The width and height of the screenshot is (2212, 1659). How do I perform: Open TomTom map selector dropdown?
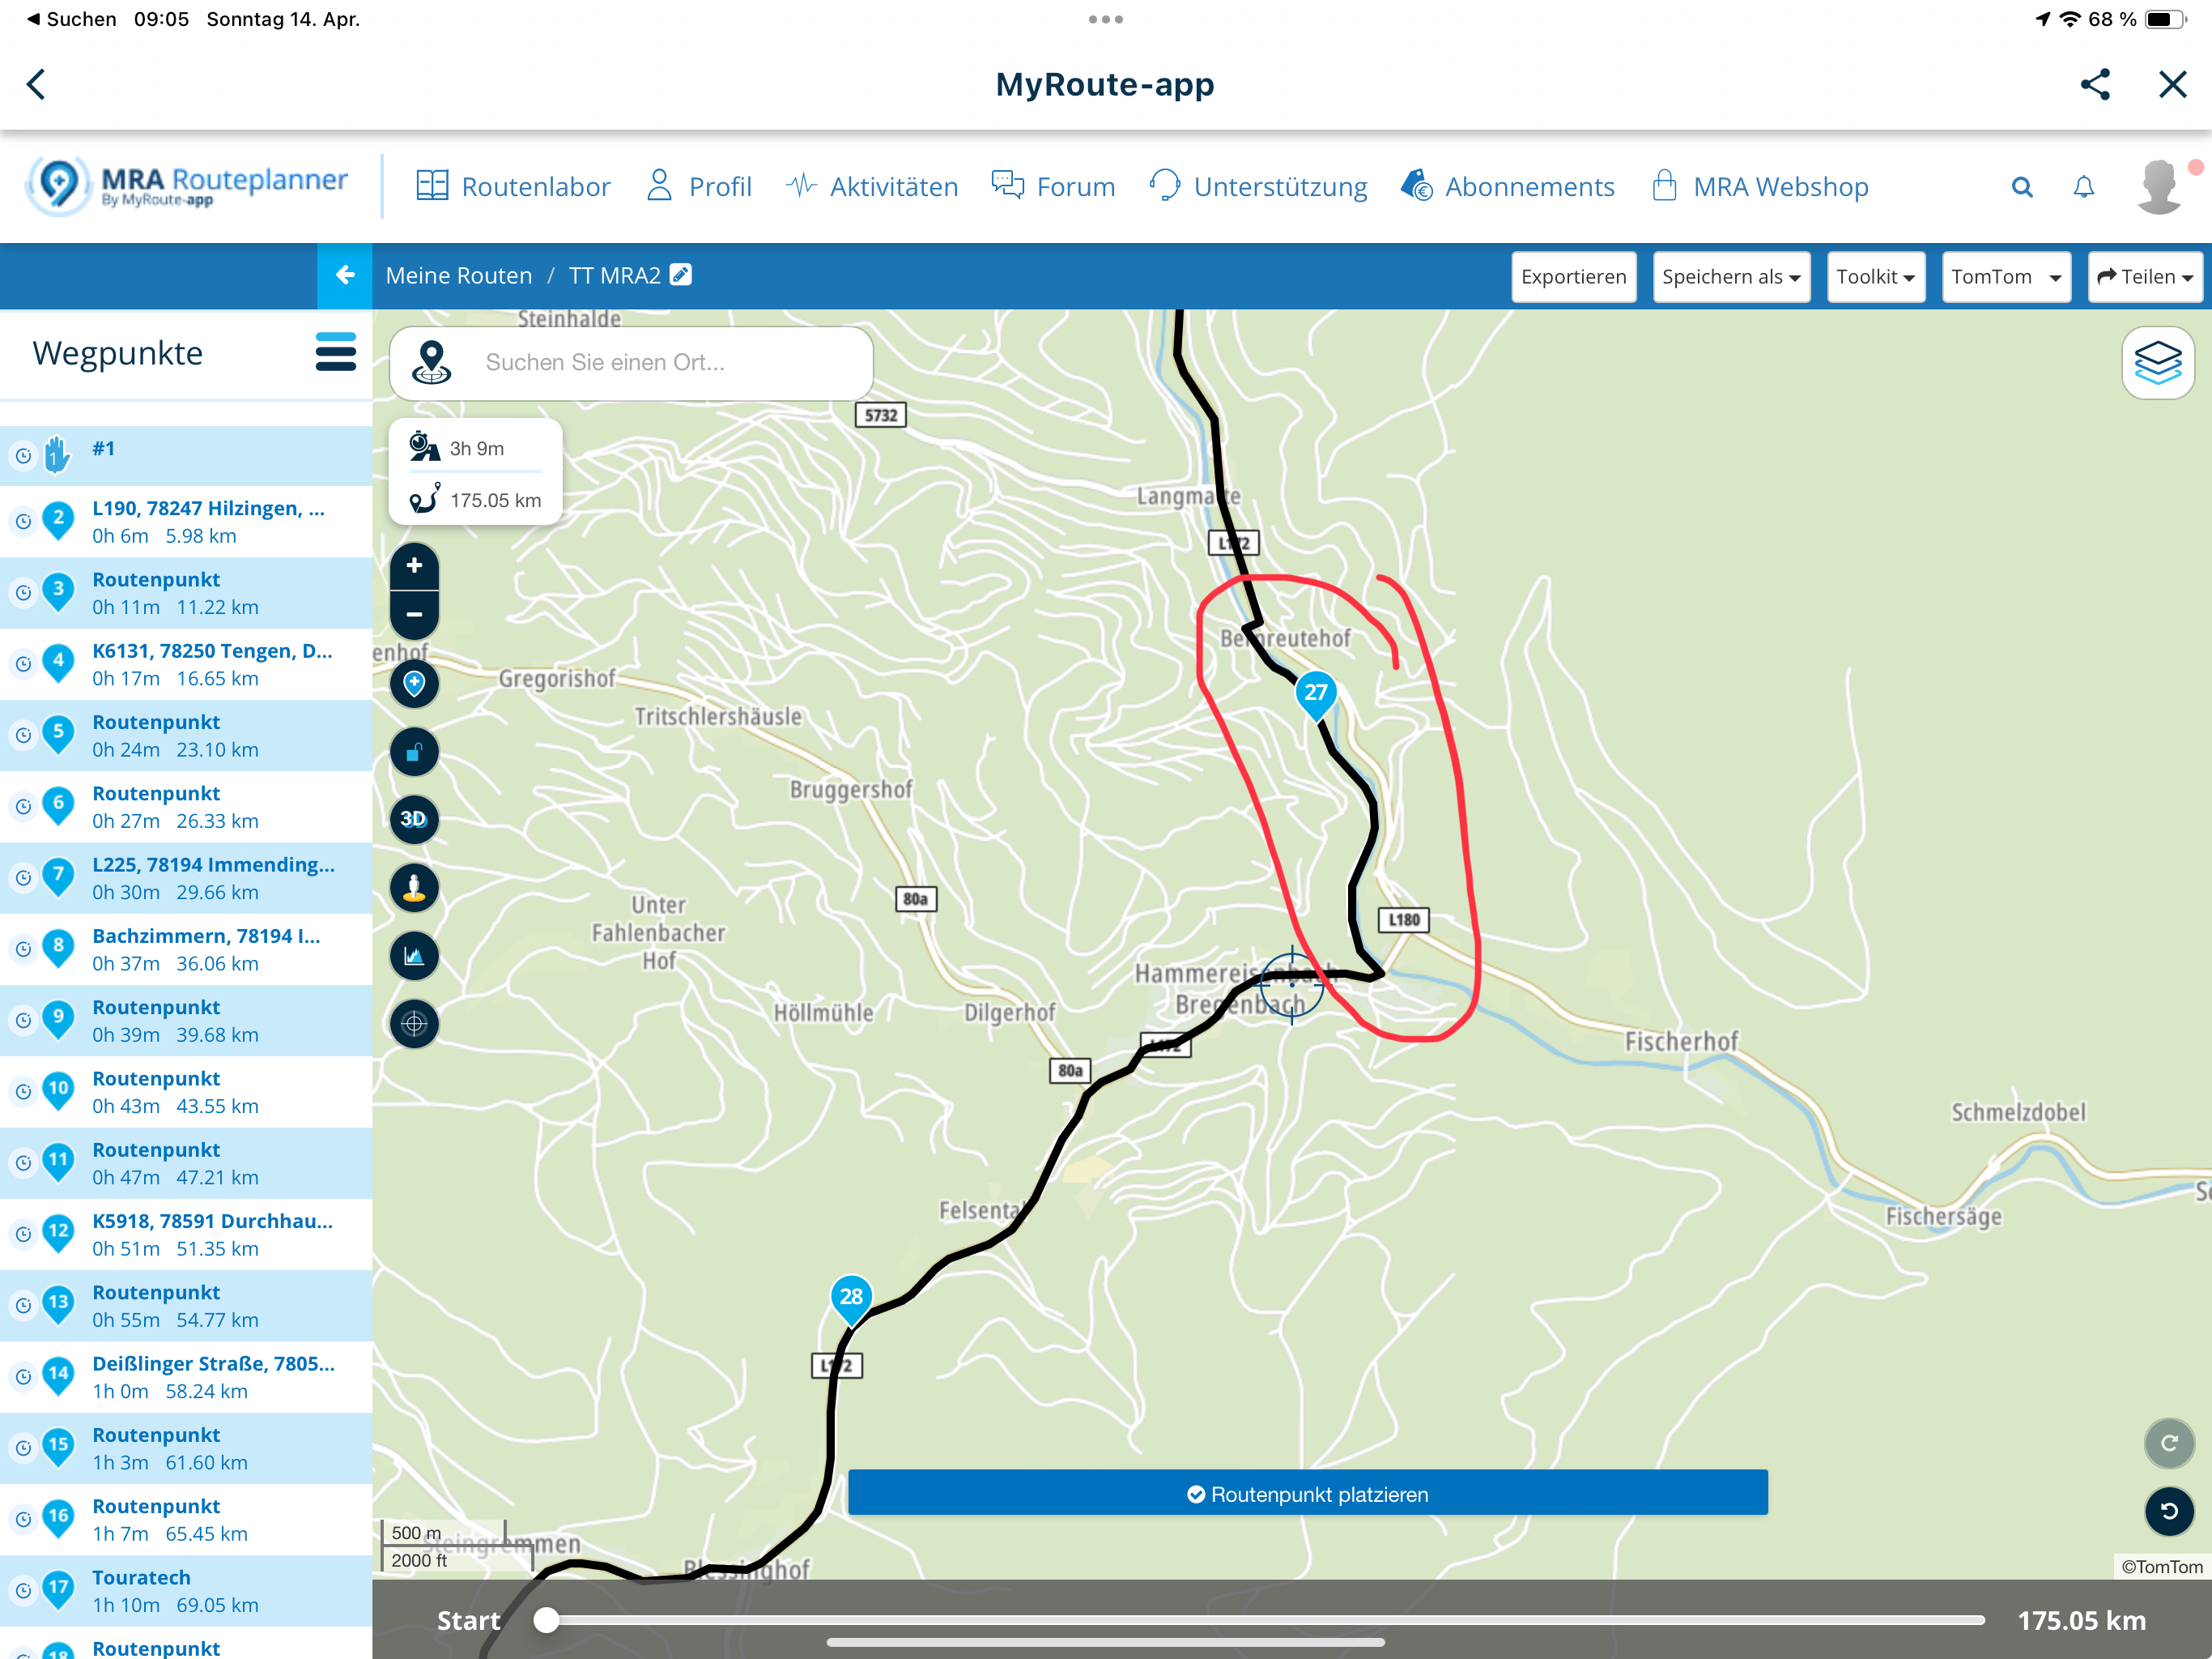pos(2005,277)
